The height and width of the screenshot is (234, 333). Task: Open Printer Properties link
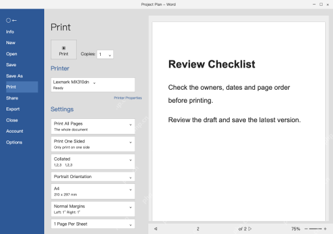128,98
